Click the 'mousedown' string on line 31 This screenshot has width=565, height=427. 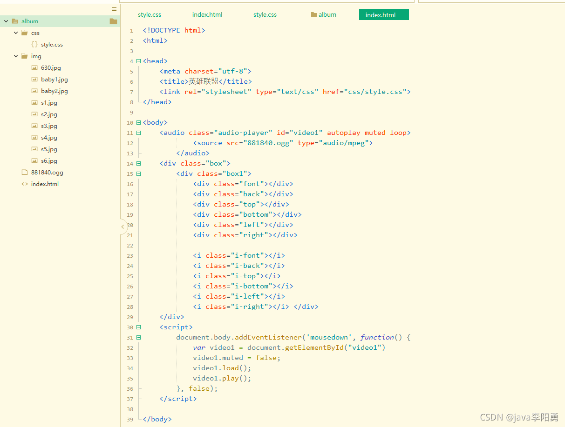[329, 337]
